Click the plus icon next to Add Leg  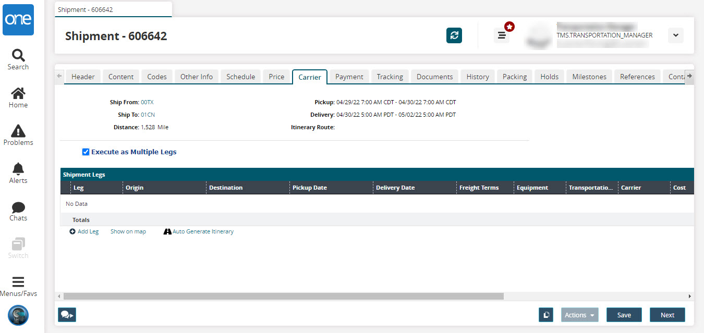click(x=72, y=231)
